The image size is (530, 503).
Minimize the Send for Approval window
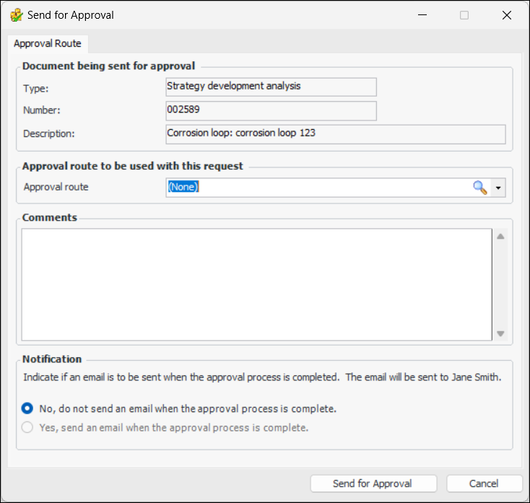click(x=423, y=14)
